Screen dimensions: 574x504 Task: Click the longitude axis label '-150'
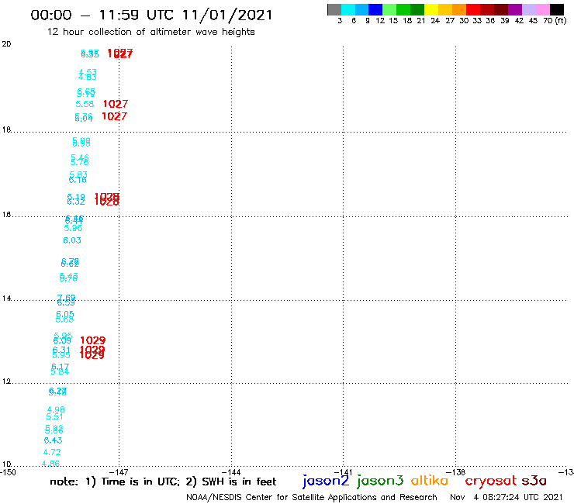point(8,472)
